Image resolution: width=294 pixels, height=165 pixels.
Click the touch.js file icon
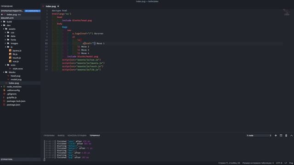(10, 58)
